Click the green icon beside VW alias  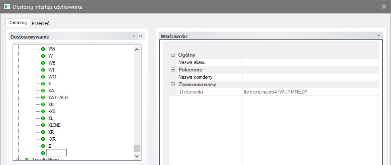tap(43, 49)
